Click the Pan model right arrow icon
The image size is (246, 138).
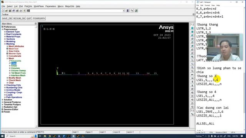tap(192, 78)
